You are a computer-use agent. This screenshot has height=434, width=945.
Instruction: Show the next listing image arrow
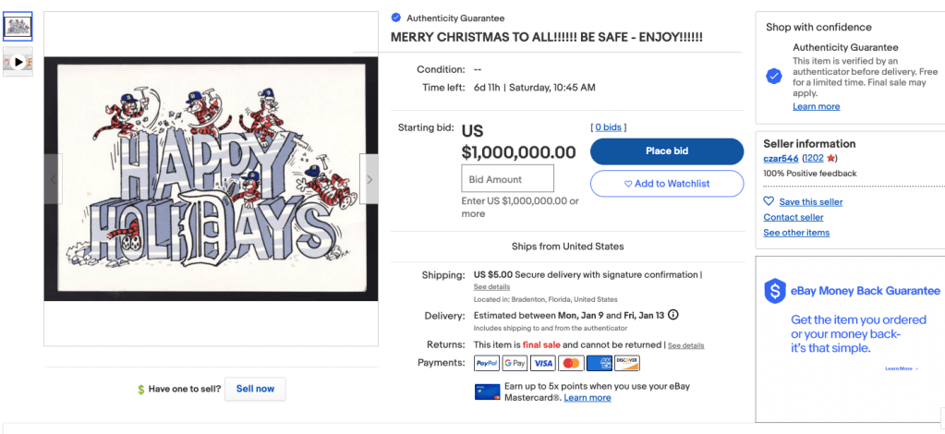click(x=370, y=179)
